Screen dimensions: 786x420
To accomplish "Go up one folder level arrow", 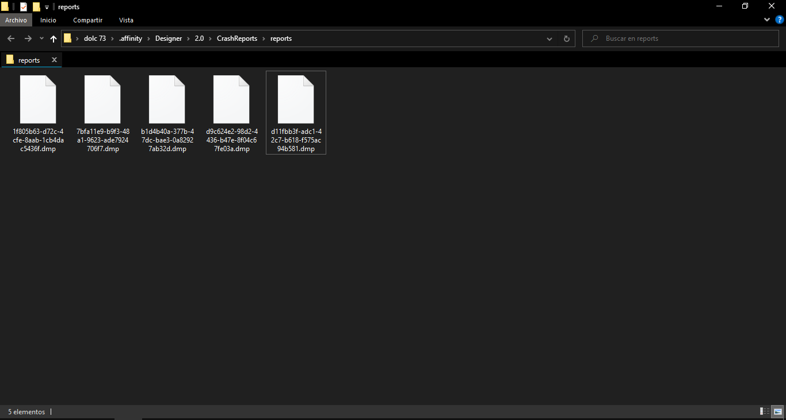I will point(54,38).
